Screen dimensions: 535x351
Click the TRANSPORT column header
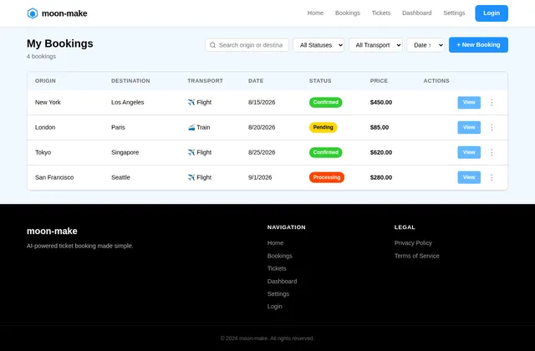click(x=205, y=81)
